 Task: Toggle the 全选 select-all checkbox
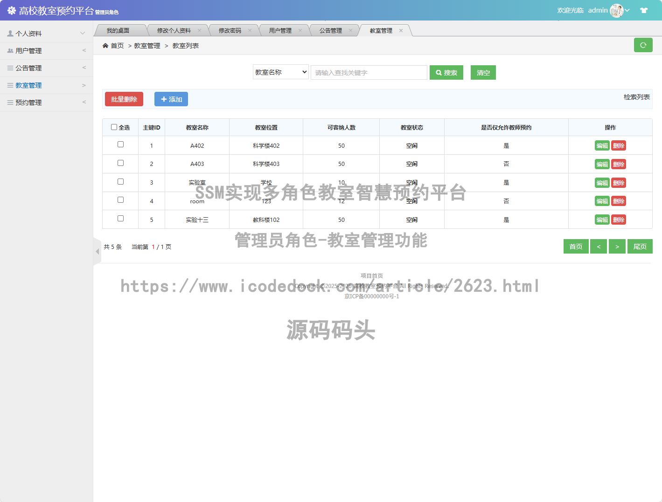pyautogui.click(x=114, y=127)
